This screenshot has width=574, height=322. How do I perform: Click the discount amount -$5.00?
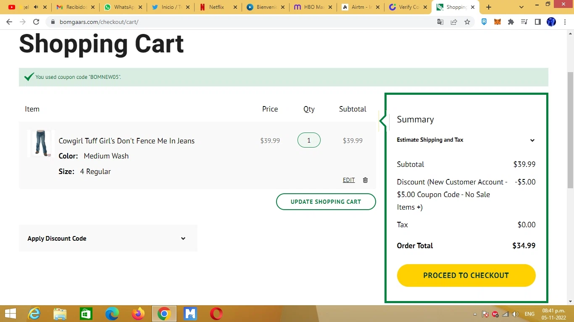point(525,182)
